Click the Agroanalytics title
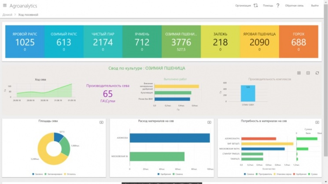 (23, 6)
